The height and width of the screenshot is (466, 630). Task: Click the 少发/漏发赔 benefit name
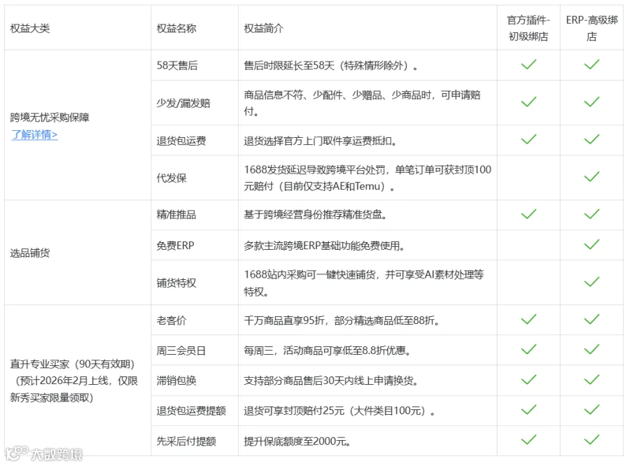(183, 103)
